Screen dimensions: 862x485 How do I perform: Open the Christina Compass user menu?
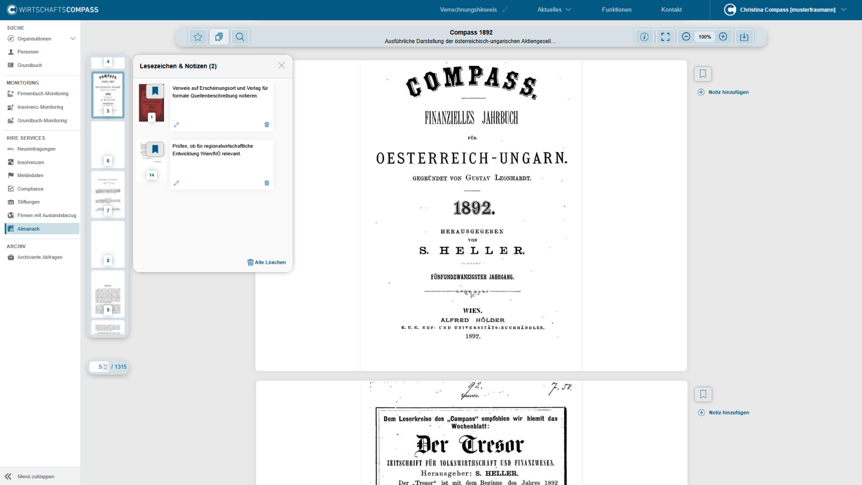click(786, 9)
